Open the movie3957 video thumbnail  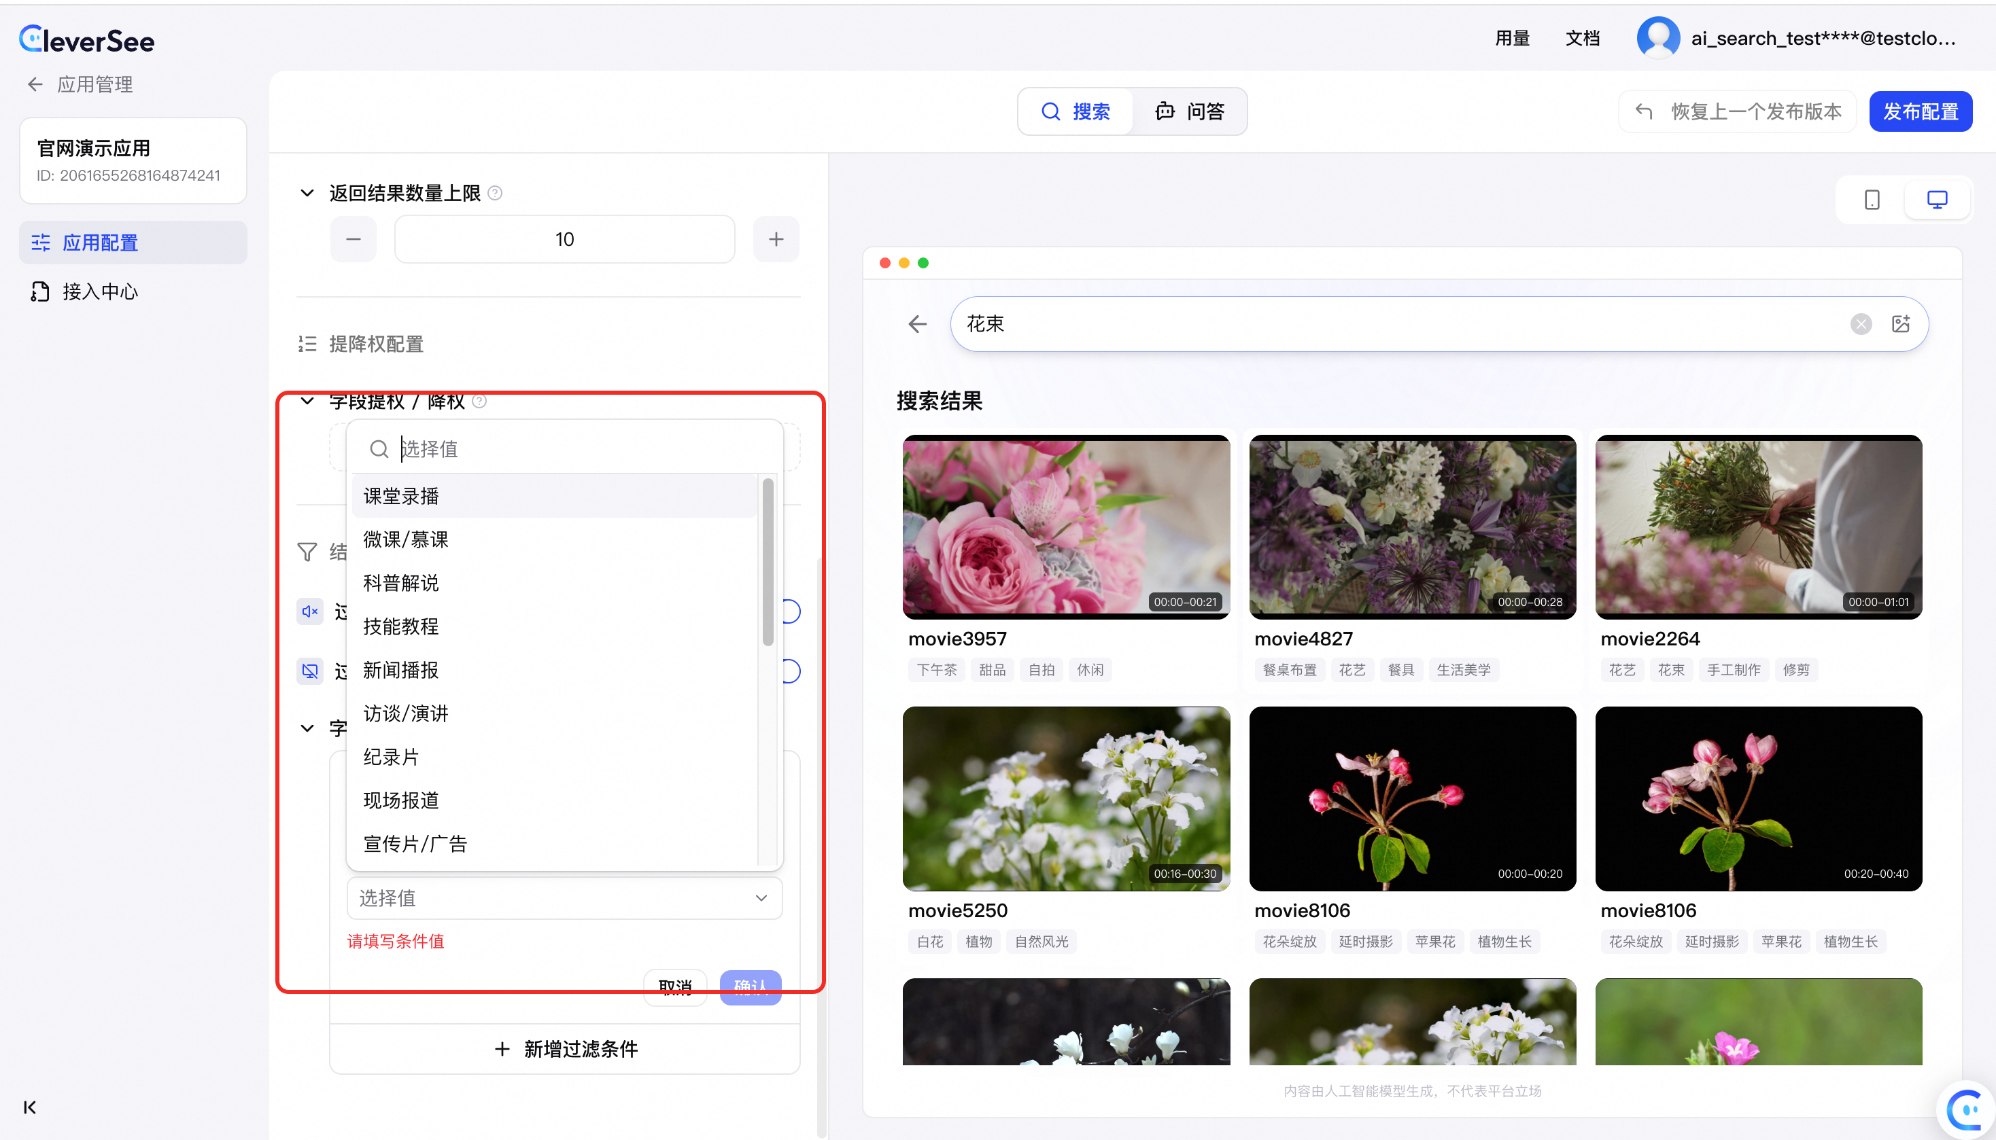point(1065,526)
